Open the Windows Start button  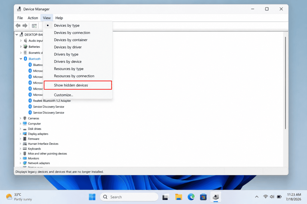[x=92, y=197]
